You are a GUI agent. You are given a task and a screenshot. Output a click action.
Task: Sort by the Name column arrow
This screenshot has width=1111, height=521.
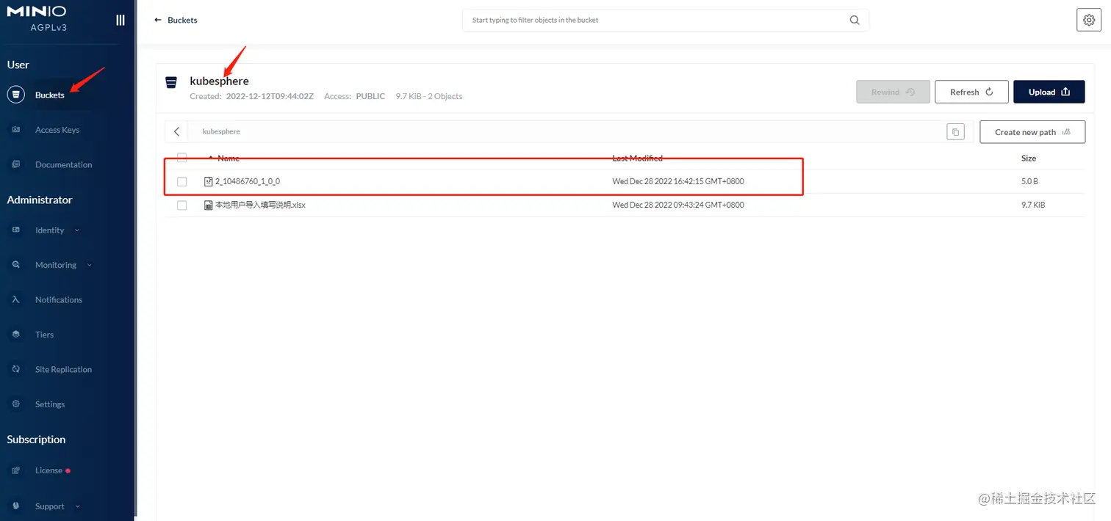point(212,158)
